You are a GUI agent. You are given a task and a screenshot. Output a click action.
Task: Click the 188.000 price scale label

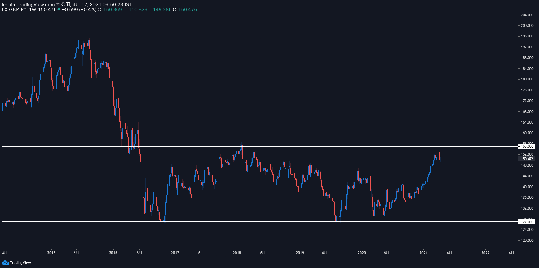point(527,58)
